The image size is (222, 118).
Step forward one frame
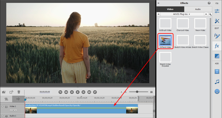83,92
